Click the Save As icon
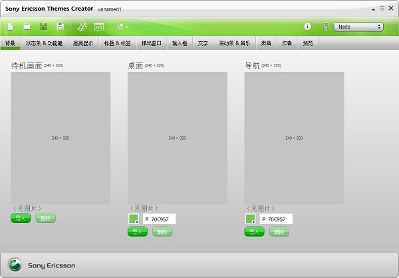 61,27
